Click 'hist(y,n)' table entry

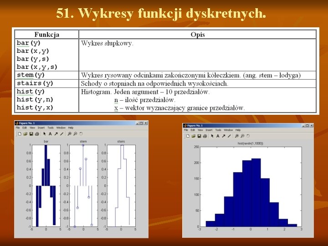[x=35, y=100]
